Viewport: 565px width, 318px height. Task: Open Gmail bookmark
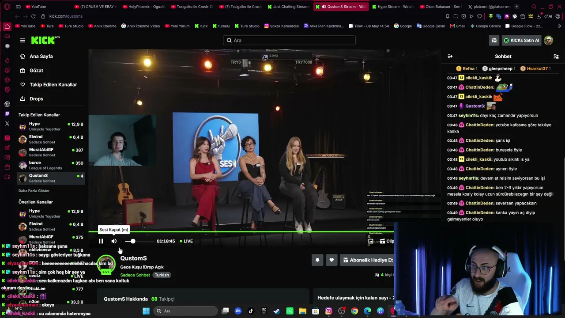point(457,26)
